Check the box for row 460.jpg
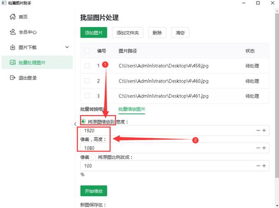 (x=87, y=81)
